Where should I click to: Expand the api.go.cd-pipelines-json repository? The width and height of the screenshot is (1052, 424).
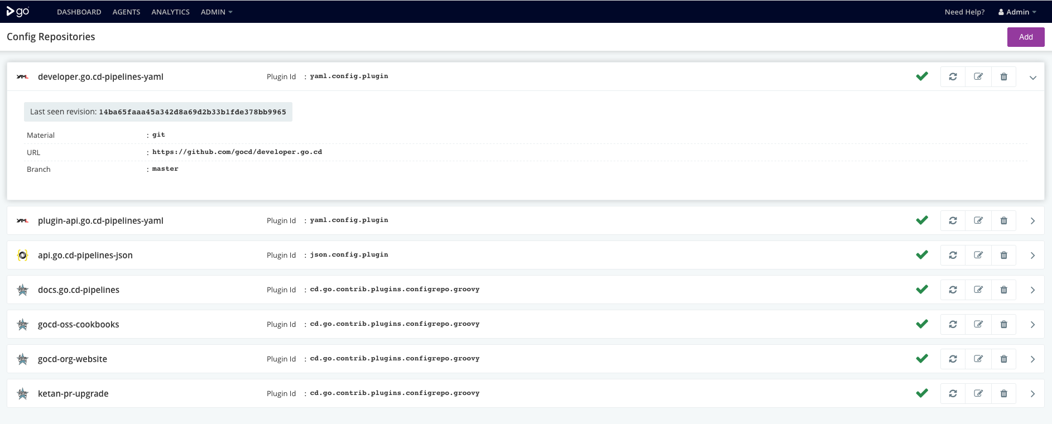[1033, 256]
